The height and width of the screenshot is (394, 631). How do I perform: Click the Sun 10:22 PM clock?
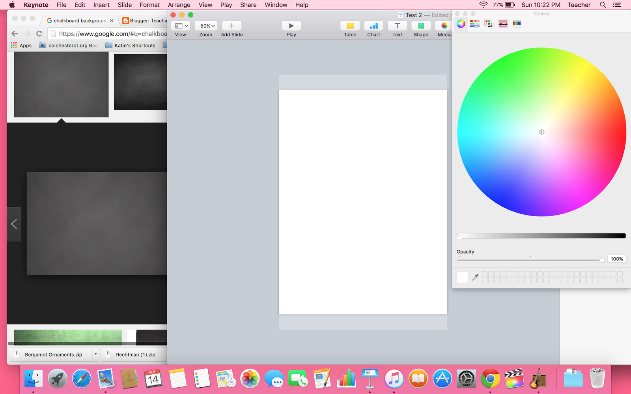(x=541, y=5)
